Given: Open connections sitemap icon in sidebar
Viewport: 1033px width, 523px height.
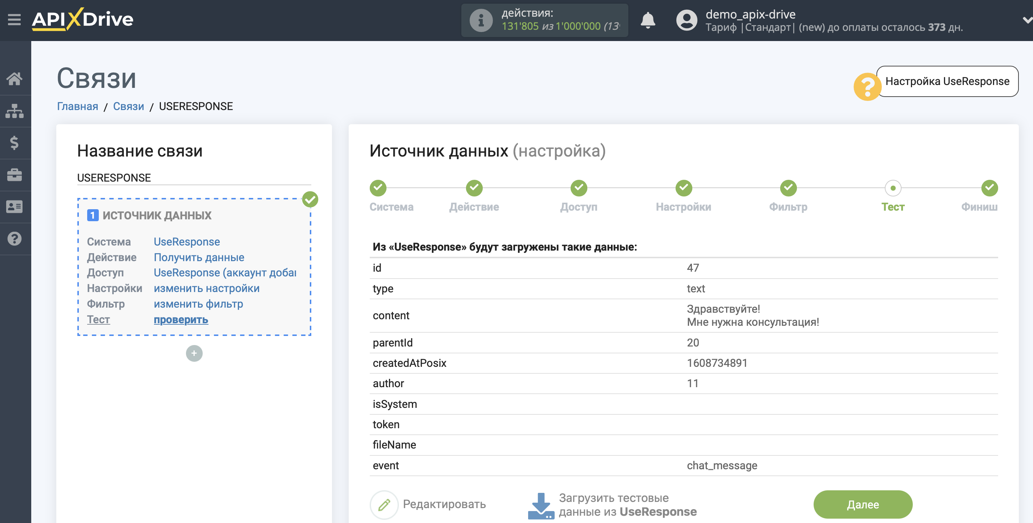Looking at the screenshot, I should pos(15,111).
